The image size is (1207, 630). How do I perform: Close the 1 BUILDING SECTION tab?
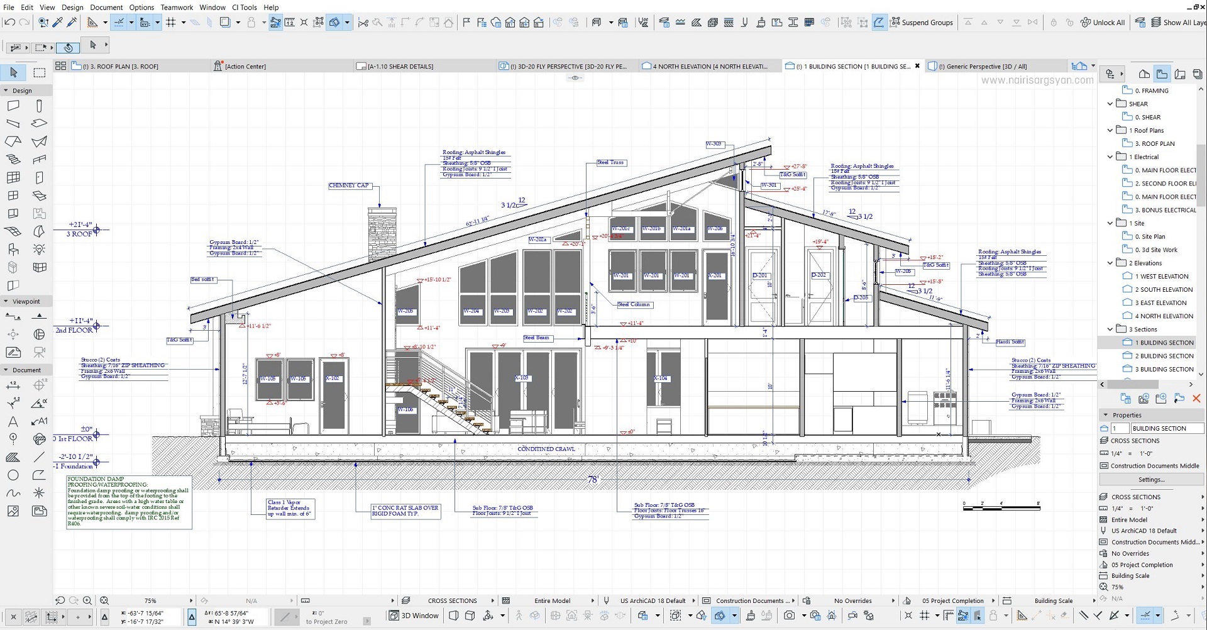[917, 65]
